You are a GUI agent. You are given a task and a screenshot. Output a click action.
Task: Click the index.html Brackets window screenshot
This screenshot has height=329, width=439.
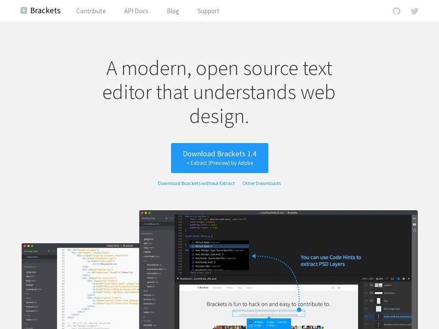(81, 286)
